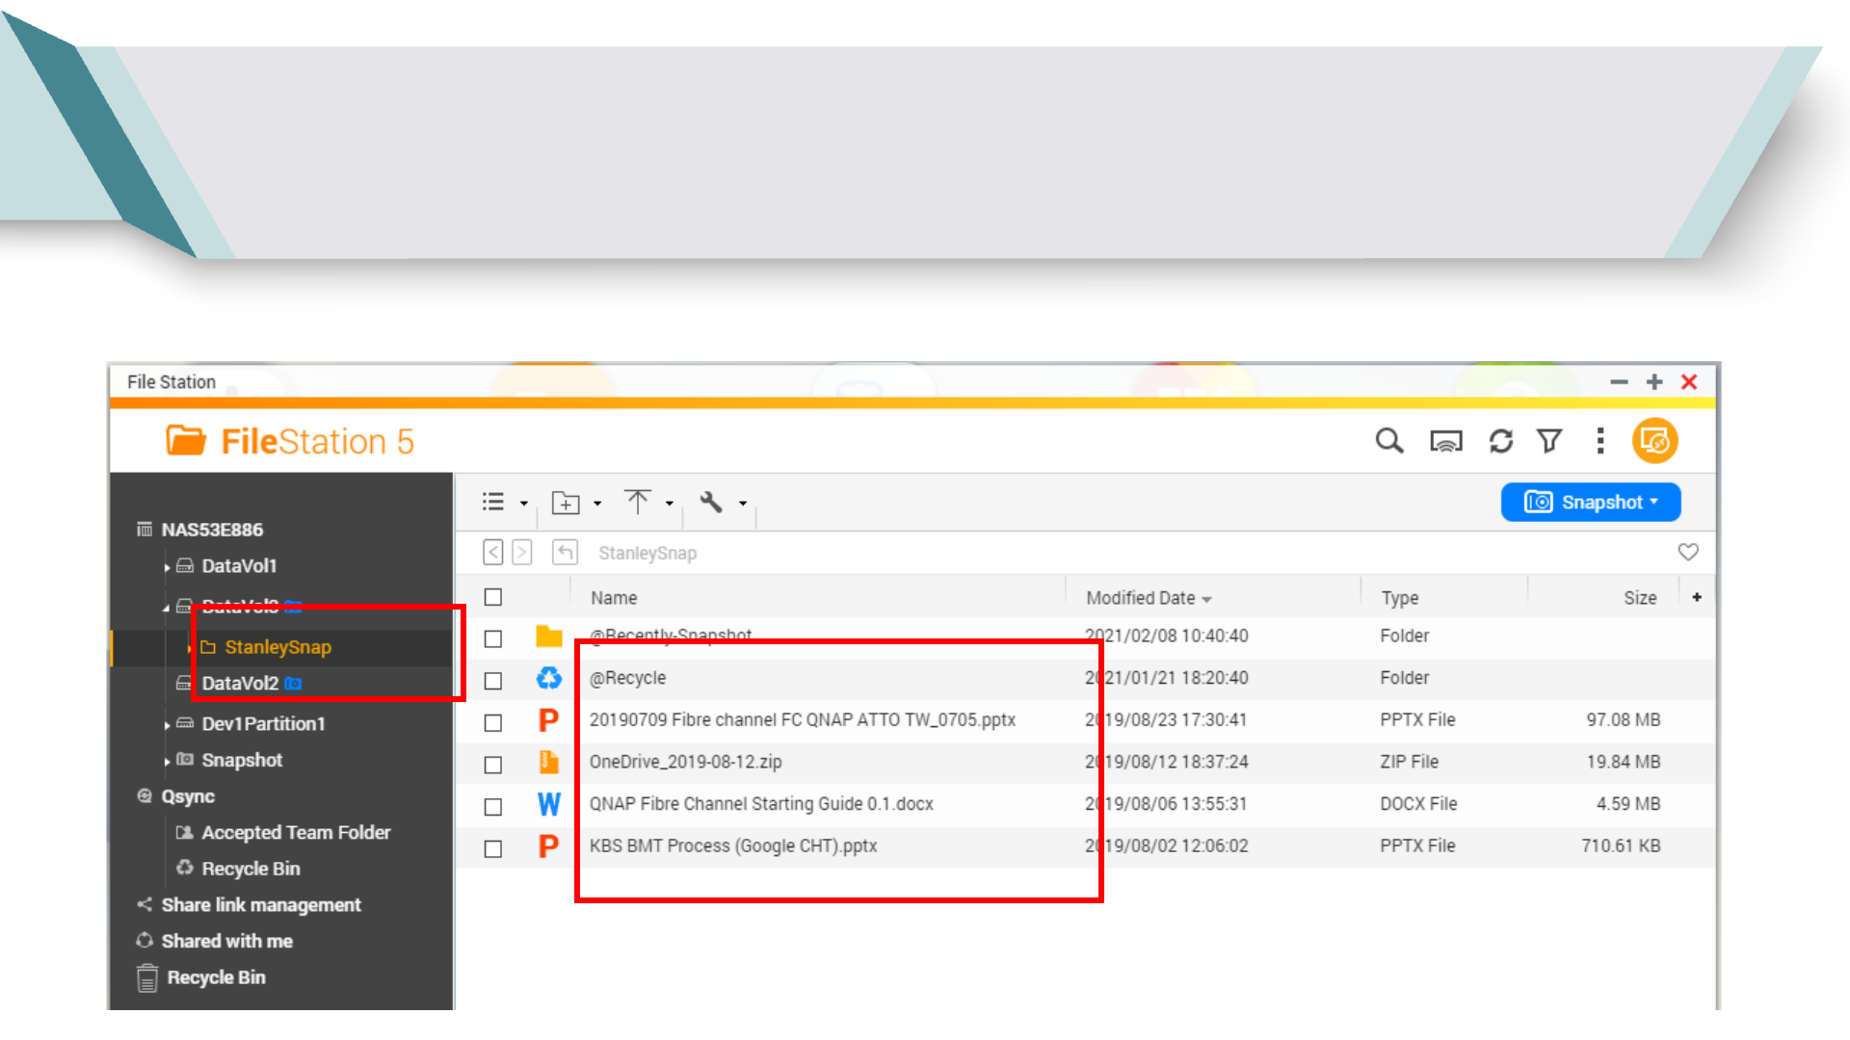Click the yellow folder icon of @Recently-Snapshot
The height and width of the screenshot is (1040, 1850).
coord(549,637)
